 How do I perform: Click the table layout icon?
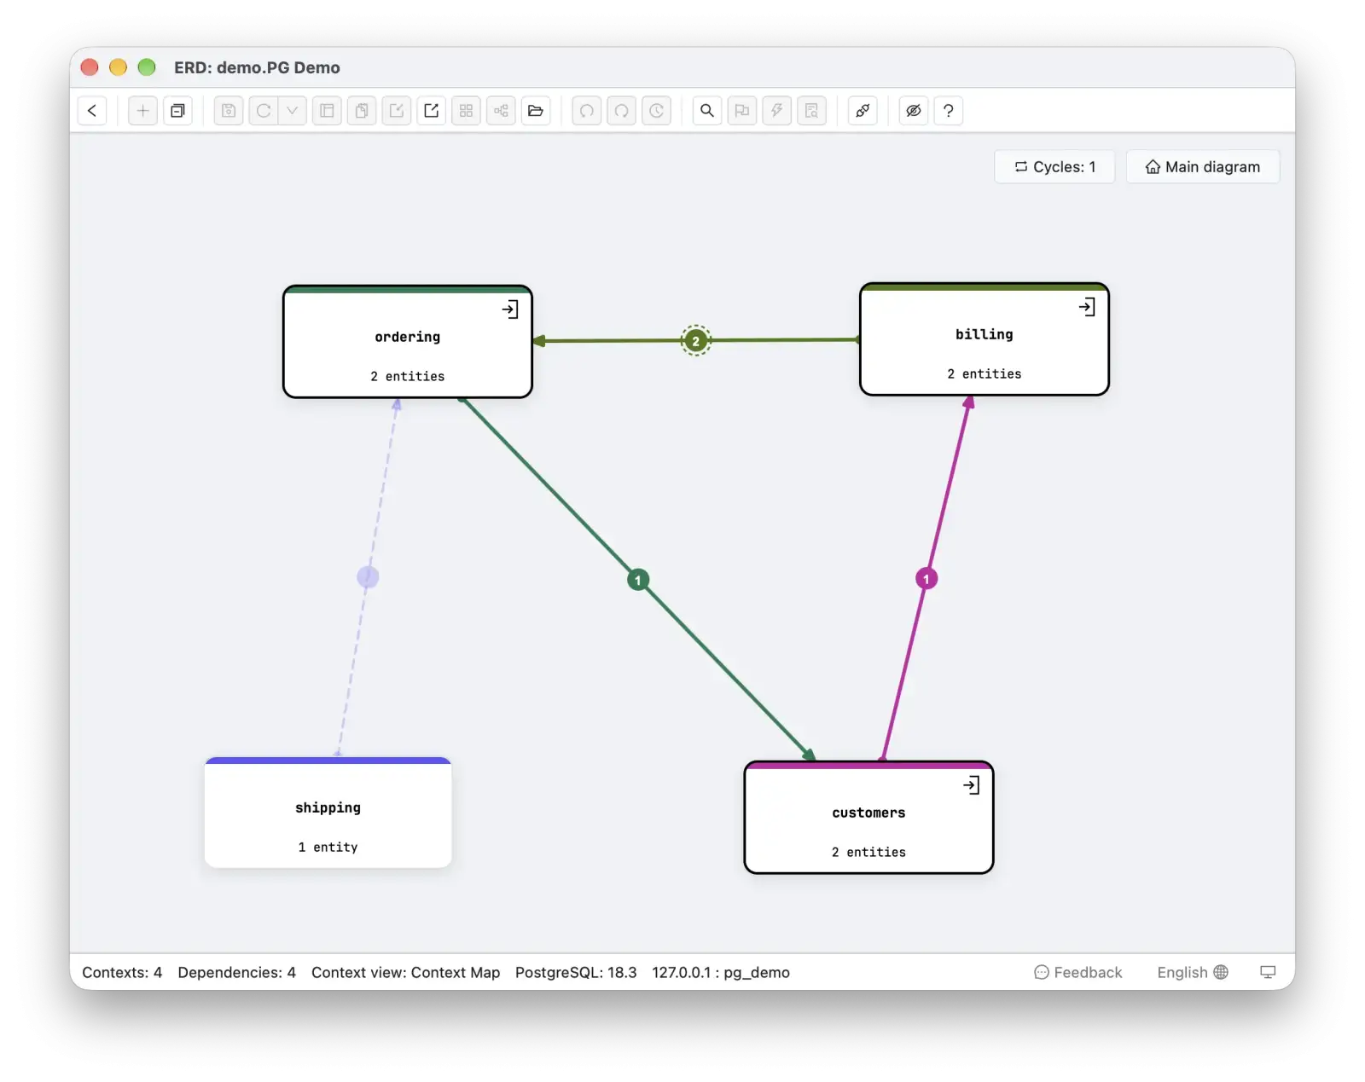click(x=327, y=111)
